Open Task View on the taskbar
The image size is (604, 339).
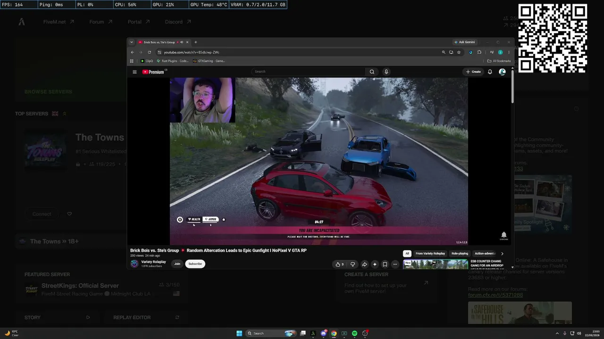point(303,333)
